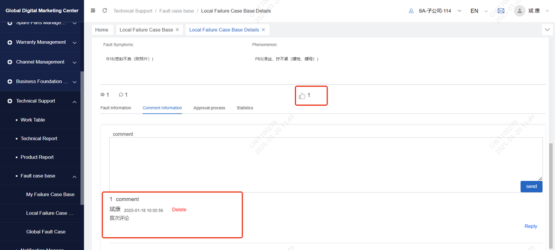The width and height of the screenshot is (555, 250).
Task: Click the user avatar icon
Action: tap(519, 11)
